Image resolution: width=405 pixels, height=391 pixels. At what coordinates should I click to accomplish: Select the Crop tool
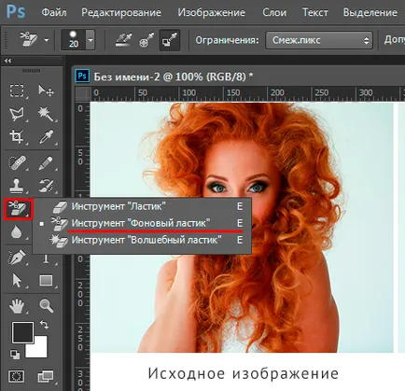pos(17,137)
